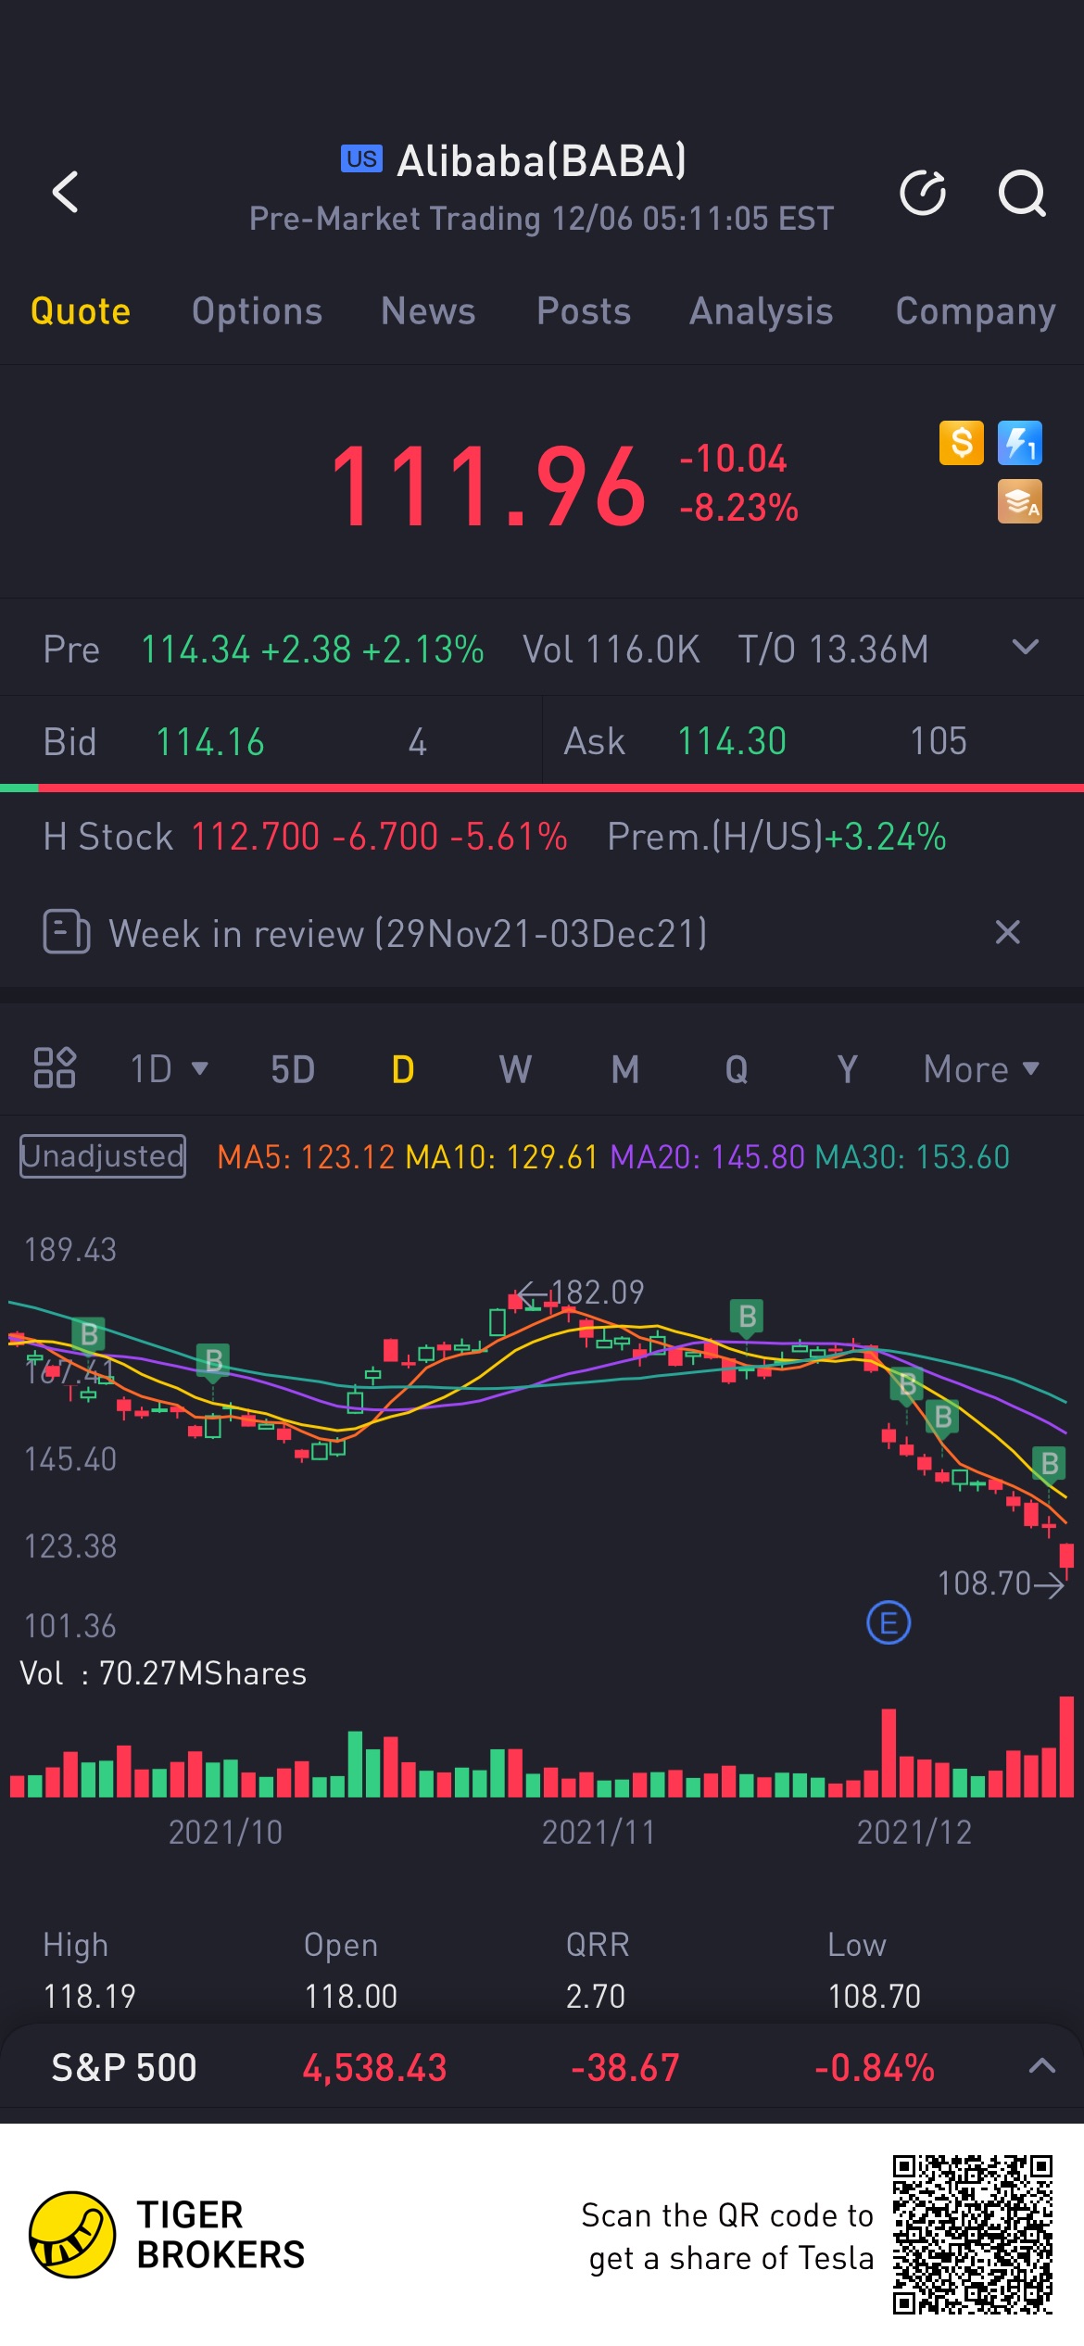Open the chart layout grid icon
Screen dimensions: 1084x2346
[x=55, y=1068]
